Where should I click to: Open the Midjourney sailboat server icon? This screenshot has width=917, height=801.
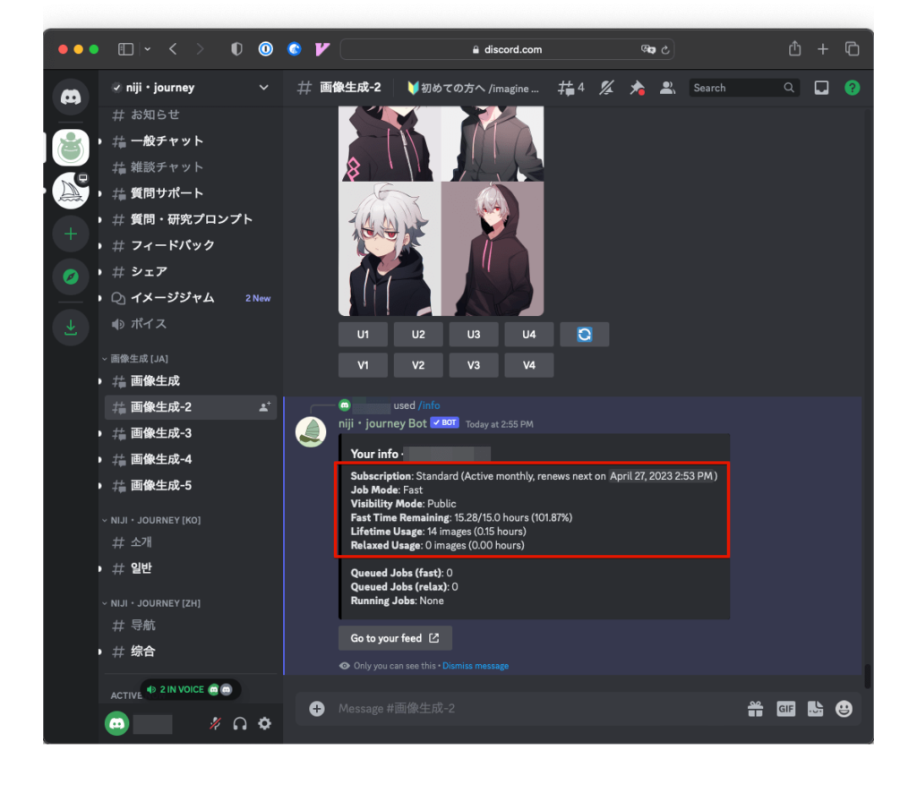coord(71,191)
